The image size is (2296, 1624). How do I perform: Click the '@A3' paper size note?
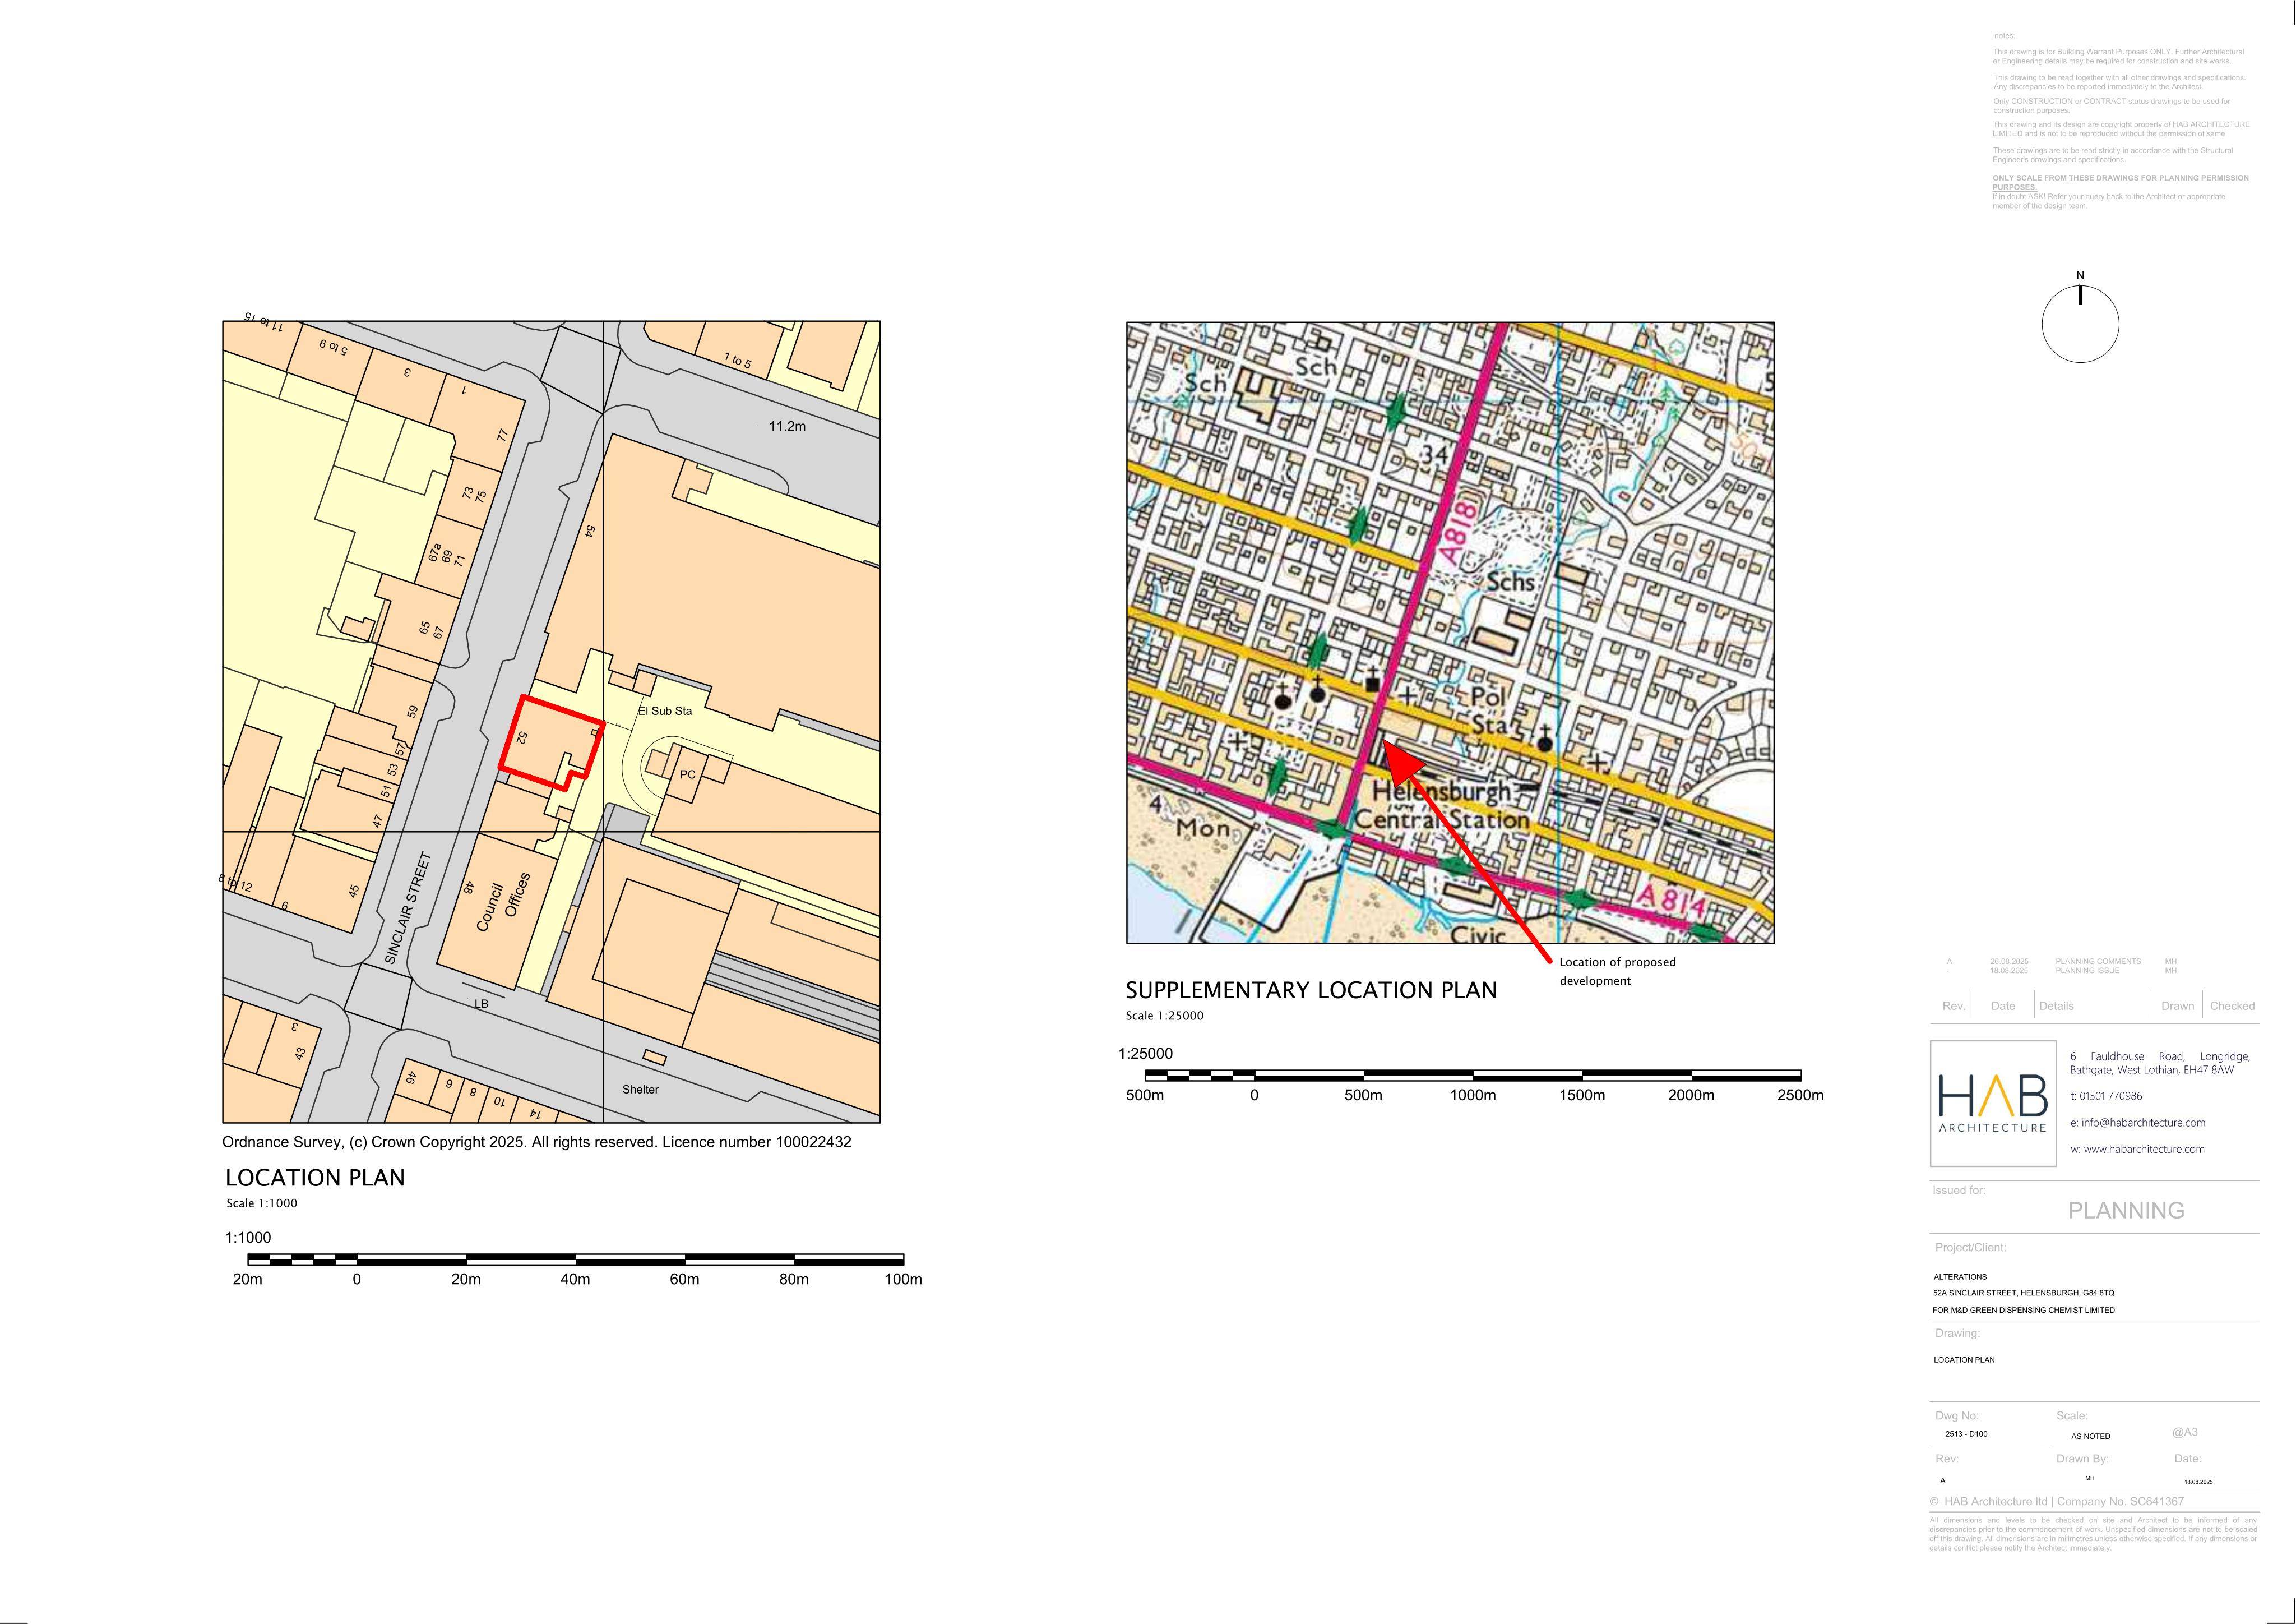click(x=2185, y=1433)
